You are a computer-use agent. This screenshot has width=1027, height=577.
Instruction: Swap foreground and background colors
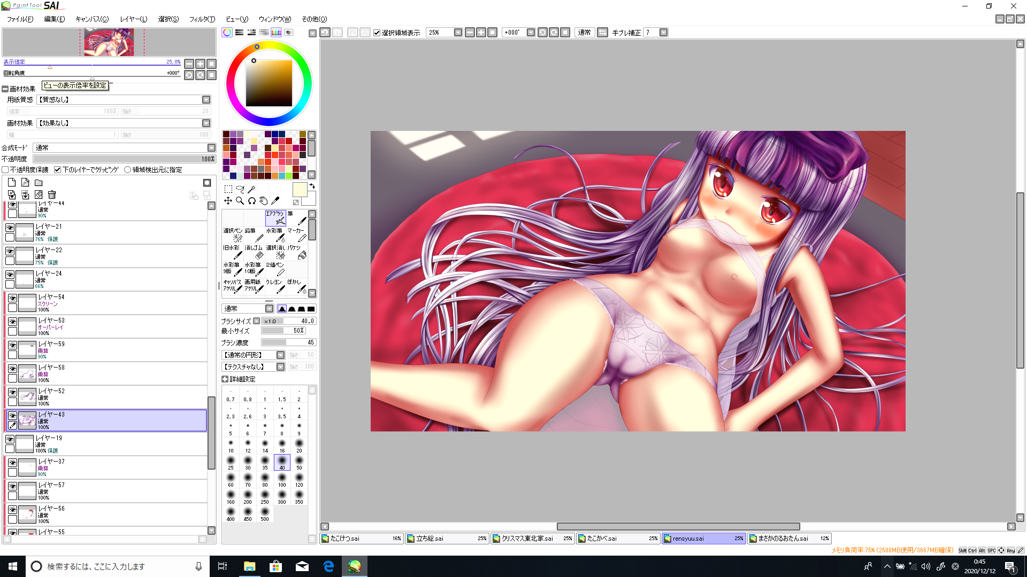[312, 186]
